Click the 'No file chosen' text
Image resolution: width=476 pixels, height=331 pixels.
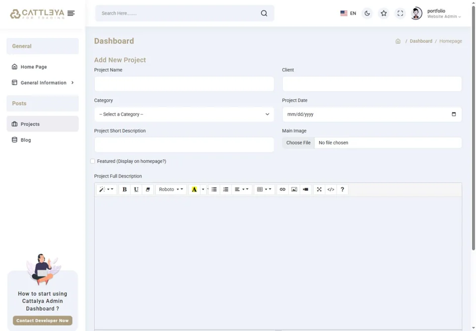pos(333,142)
